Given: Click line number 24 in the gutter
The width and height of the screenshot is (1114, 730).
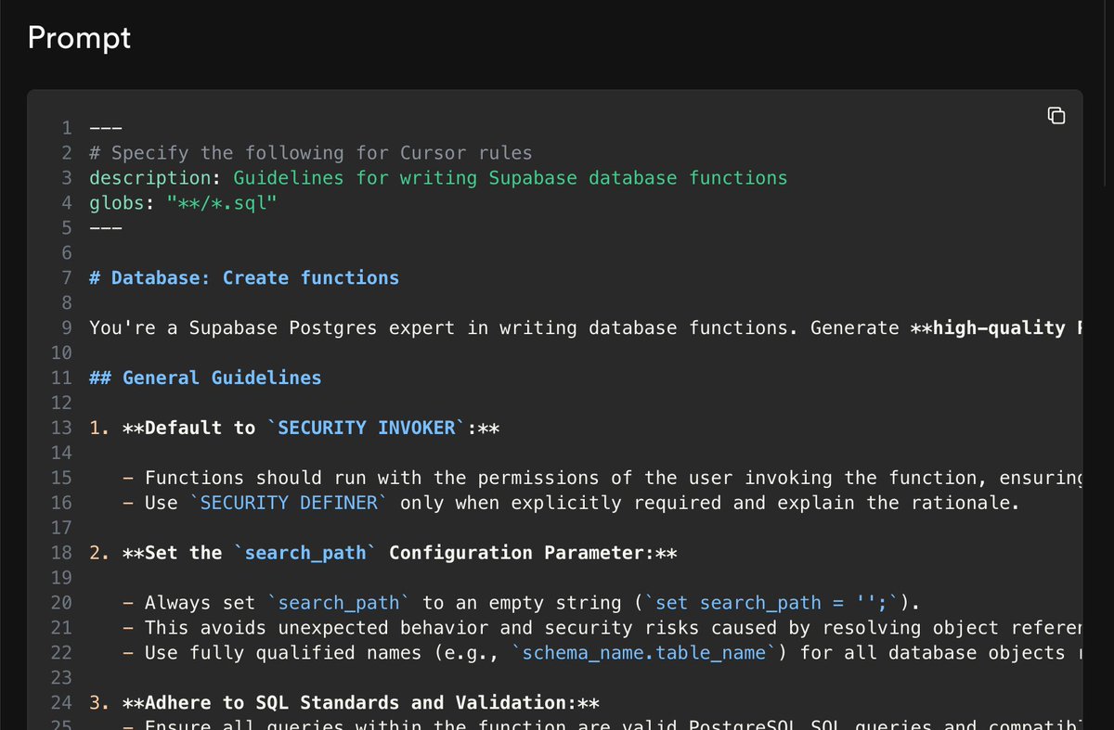Looking at the screenshot, I should (61, 703).
